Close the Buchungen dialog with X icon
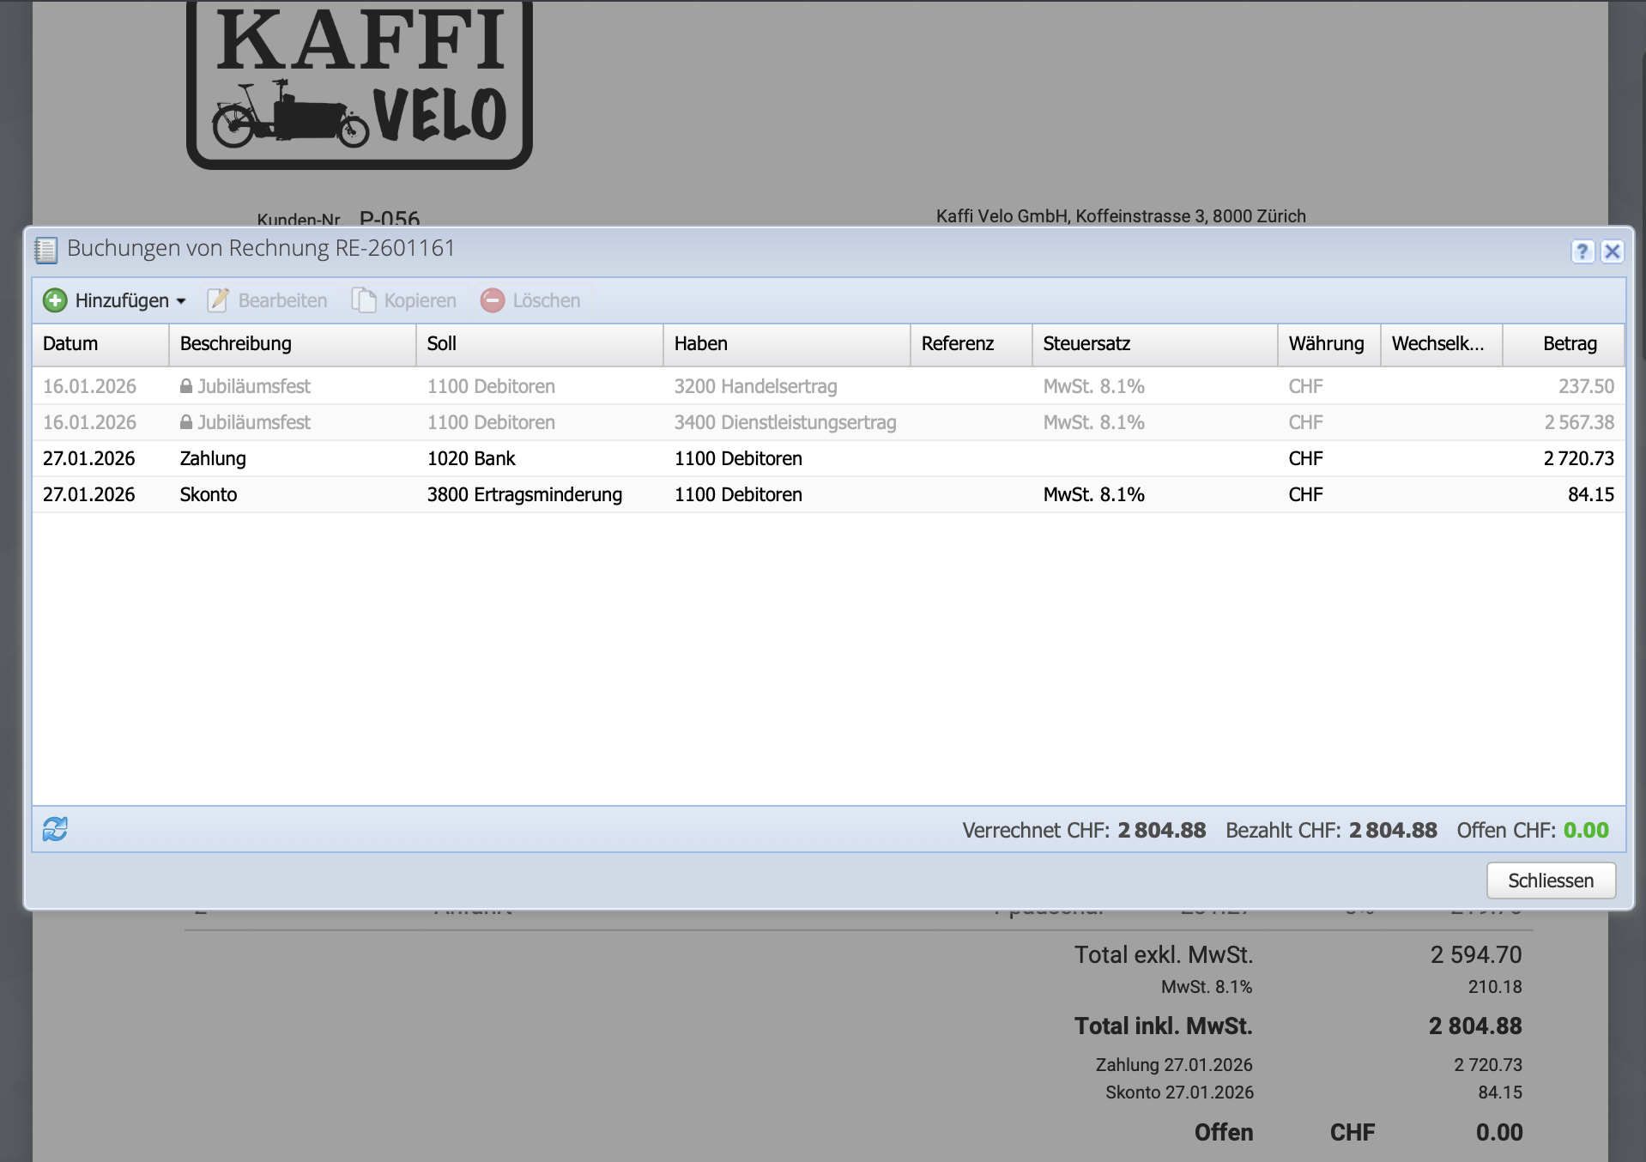The height and width of the screenshot is (1162, 1646). pyautogui.click(x=1612, y=251)
